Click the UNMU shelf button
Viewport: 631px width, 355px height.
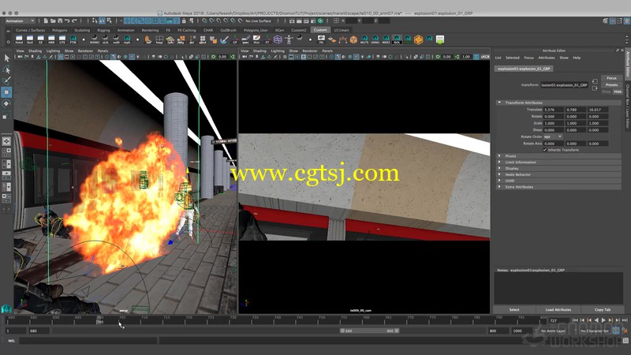375,39
